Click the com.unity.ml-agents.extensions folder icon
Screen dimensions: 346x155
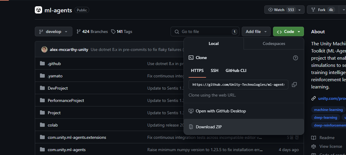point(42,137)
